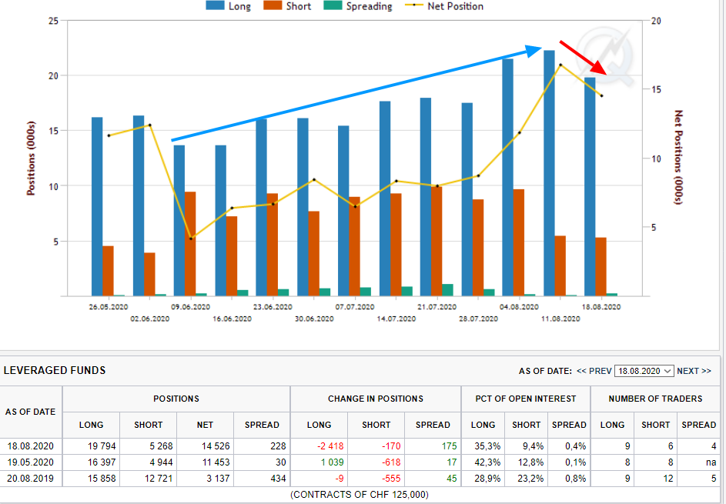Click the PCT OF OPEN INTEREST header
Image resolution: width=726 pixels, height=504 pixels.
pyautogui.click(x=526, y=399)
